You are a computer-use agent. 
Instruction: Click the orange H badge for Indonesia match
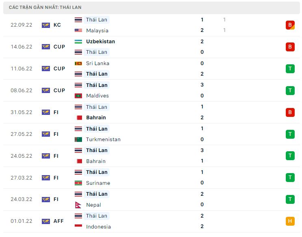pos(290,221)
